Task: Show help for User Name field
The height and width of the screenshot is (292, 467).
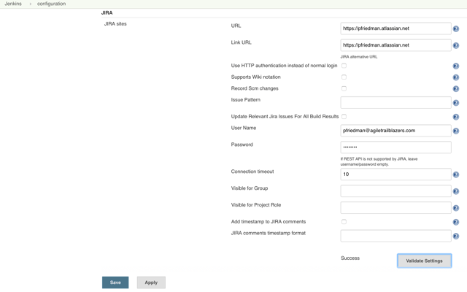Action: pos(455,131)
